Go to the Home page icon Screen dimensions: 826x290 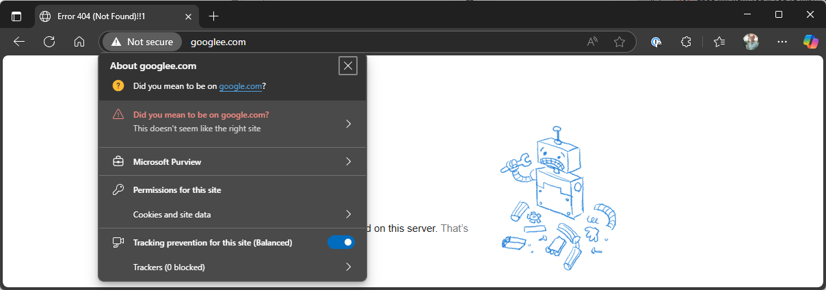click(x=79, y=42)
